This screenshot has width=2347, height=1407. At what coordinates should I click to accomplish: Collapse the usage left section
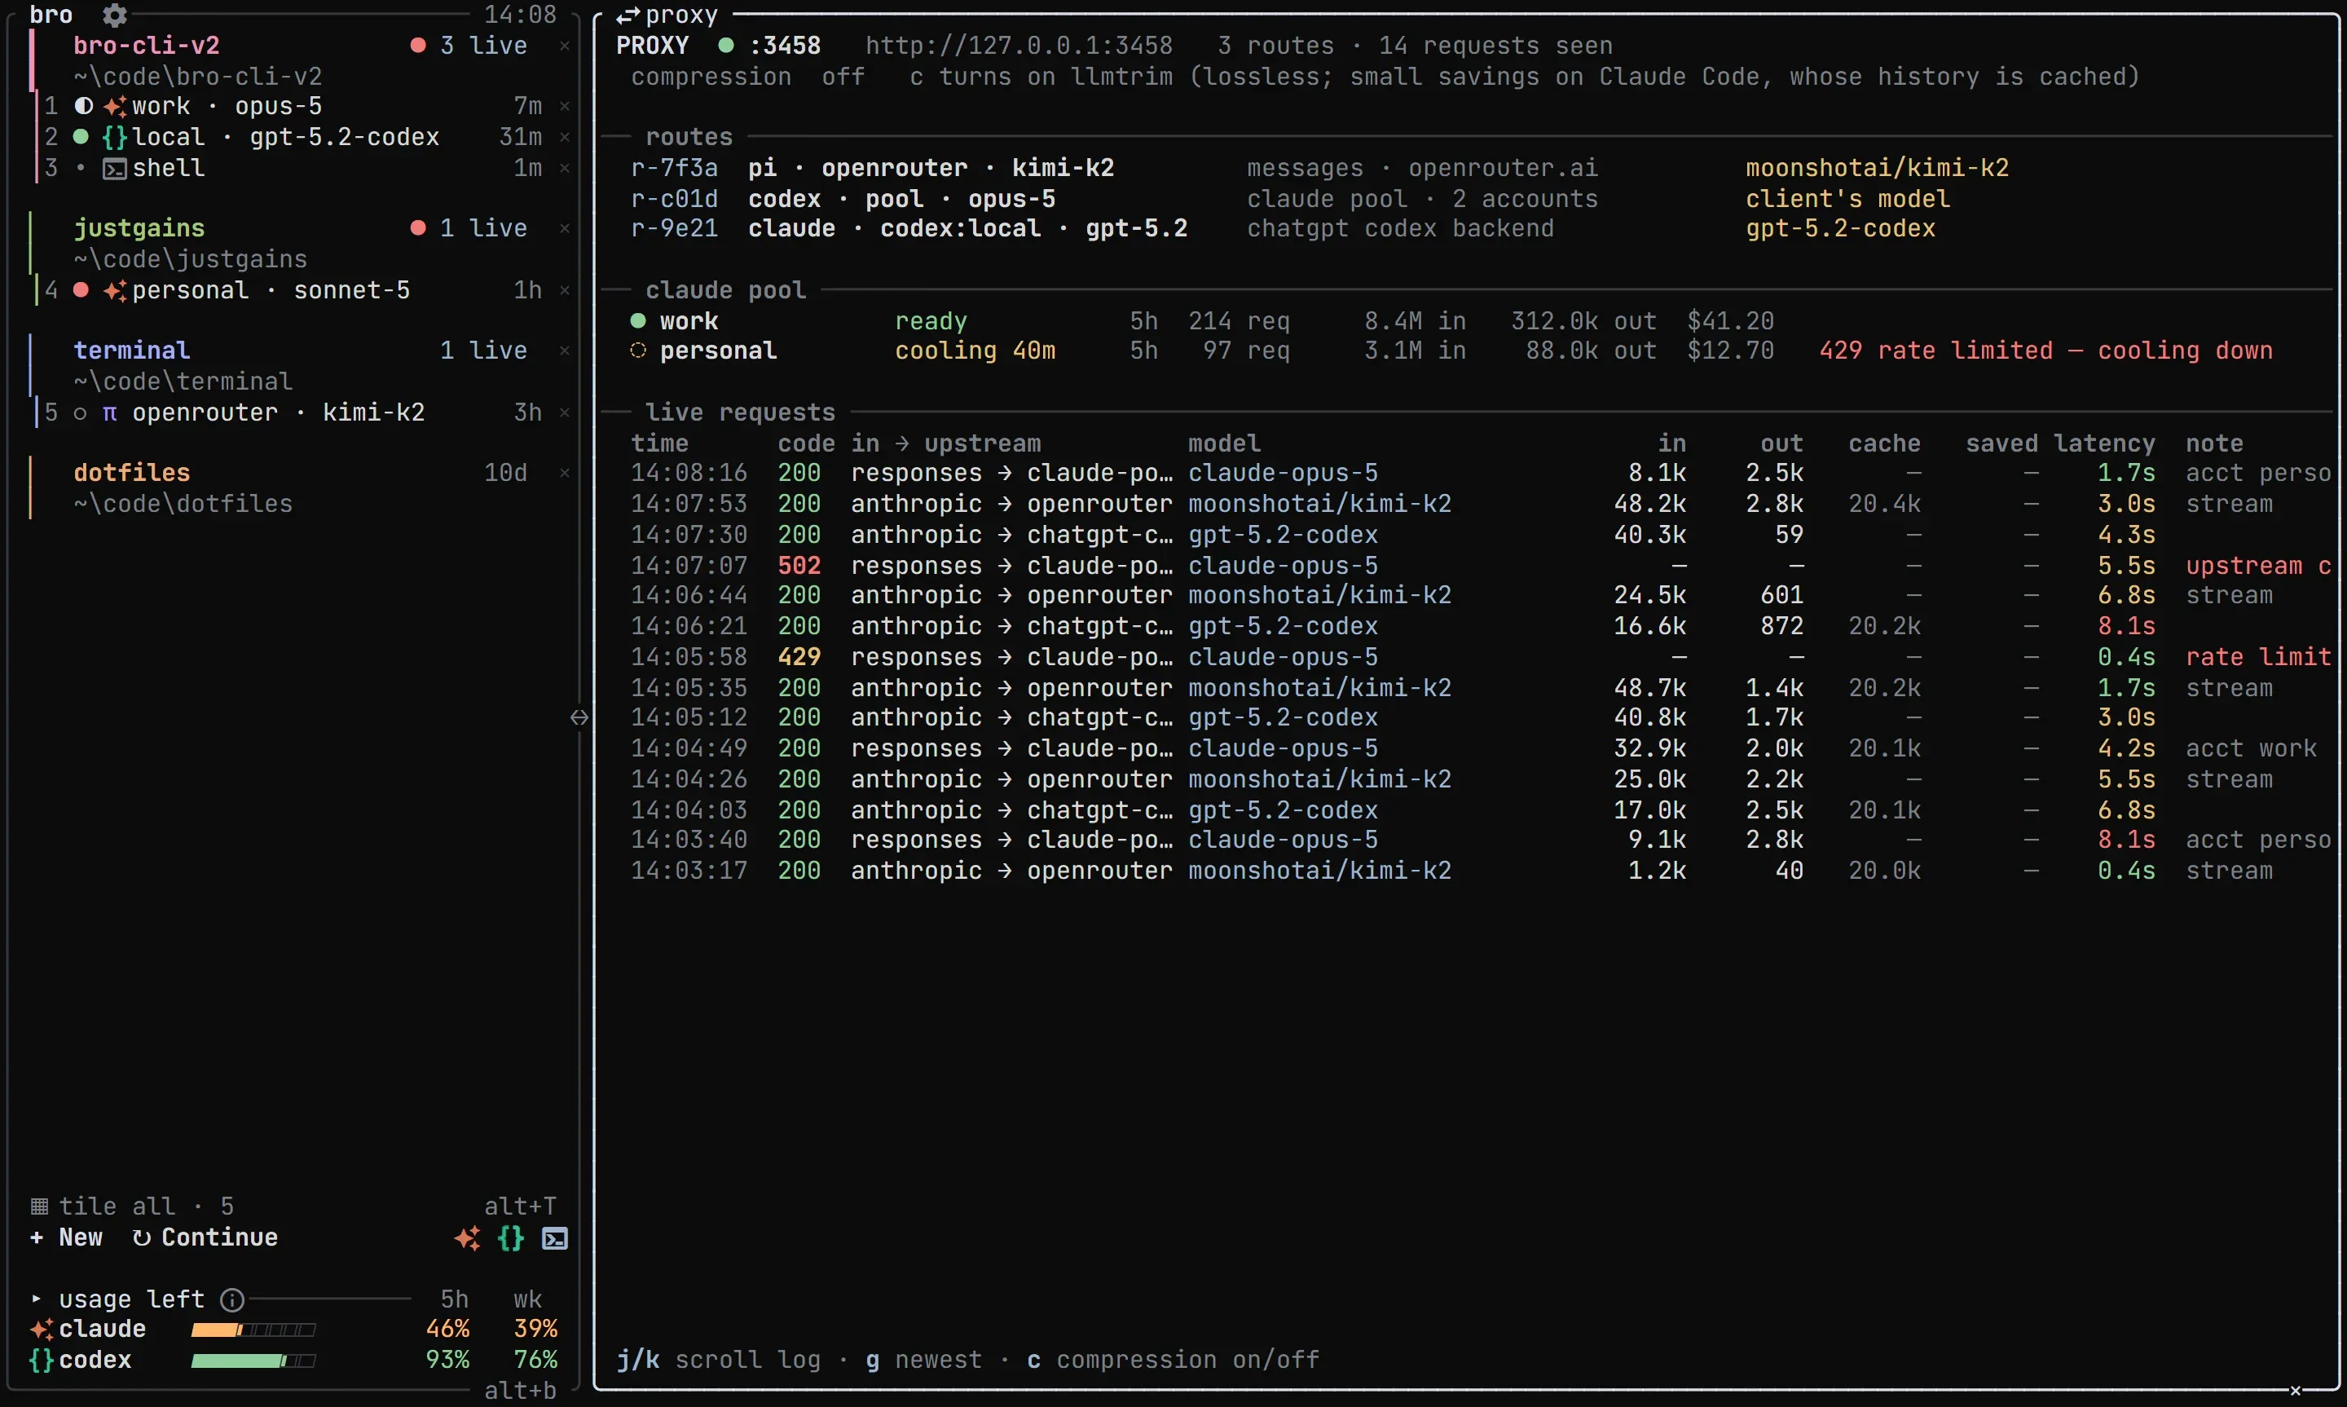[x=36, y=1299]
